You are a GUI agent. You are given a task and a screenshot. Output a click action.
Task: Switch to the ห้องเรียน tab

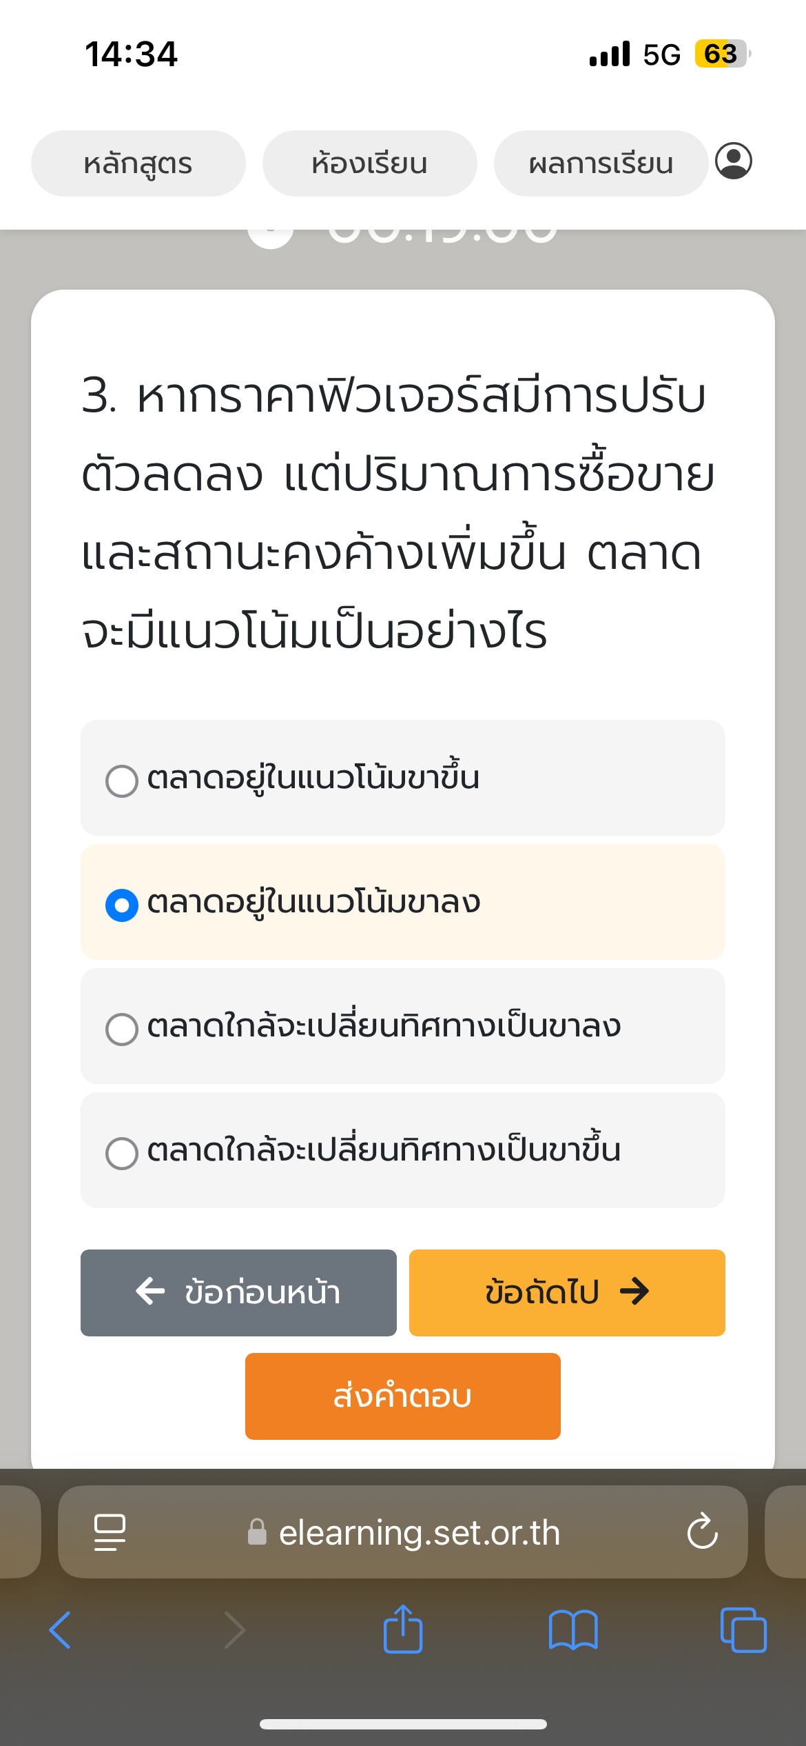coord(369,163)
